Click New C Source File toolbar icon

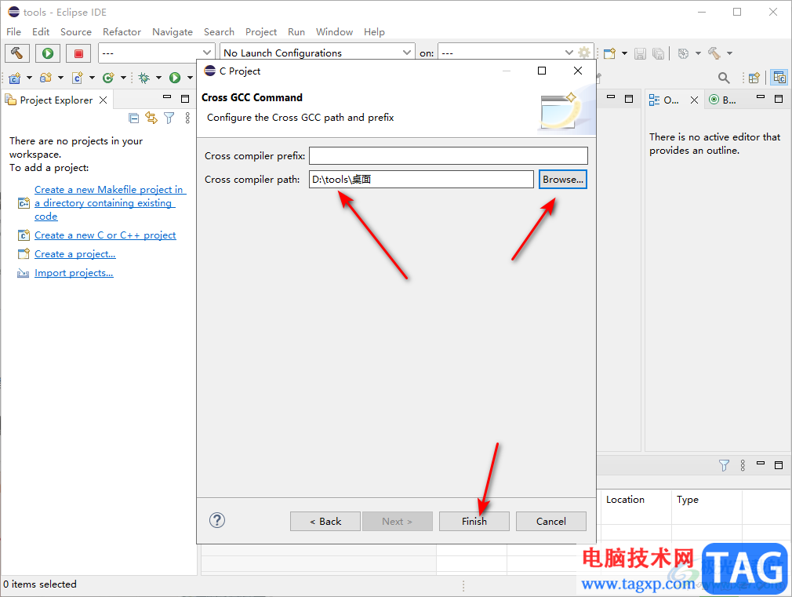78,78
